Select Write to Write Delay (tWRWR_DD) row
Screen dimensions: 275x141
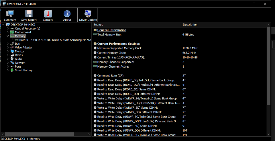179,112
